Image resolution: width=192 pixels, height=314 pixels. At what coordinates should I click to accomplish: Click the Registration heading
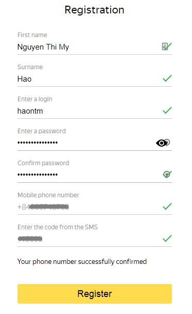pos(94,10)
